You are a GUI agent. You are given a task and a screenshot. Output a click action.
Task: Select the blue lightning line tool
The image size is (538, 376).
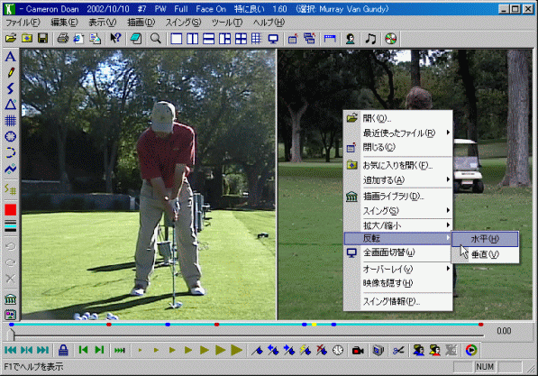(x=10, y=88)
